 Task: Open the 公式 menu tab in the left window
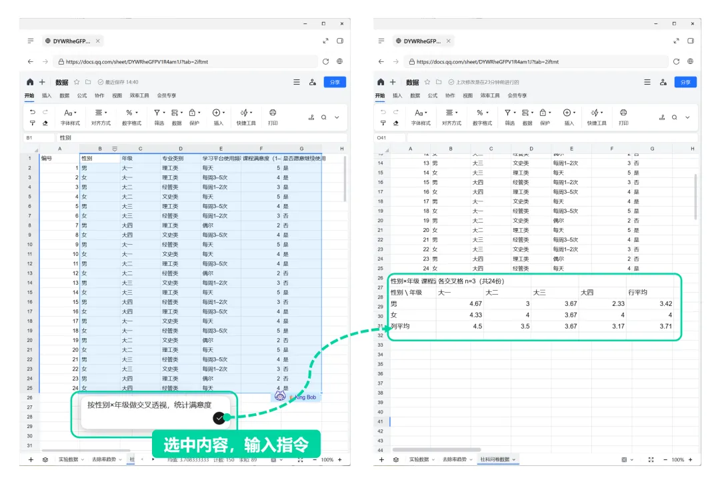82,95
